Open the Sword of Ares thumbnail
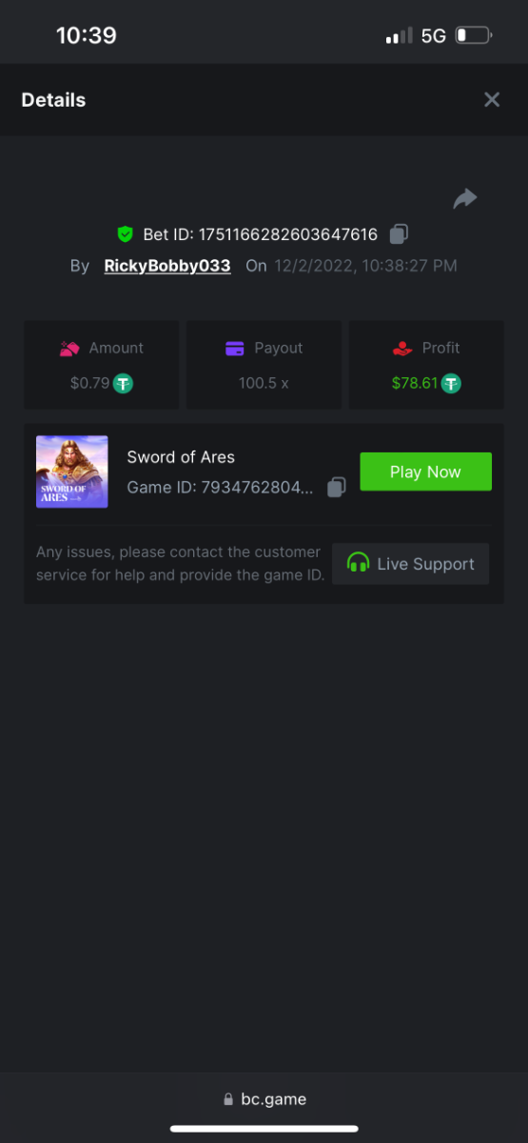The image size is (528, 1143). [x=72, y=471]
